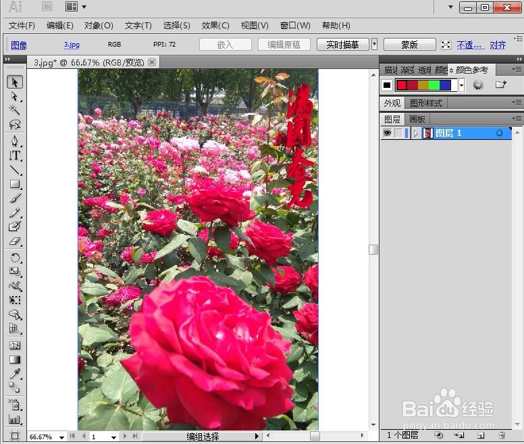
Task: Select the Rectangle tool
Action: pos(15,184)
